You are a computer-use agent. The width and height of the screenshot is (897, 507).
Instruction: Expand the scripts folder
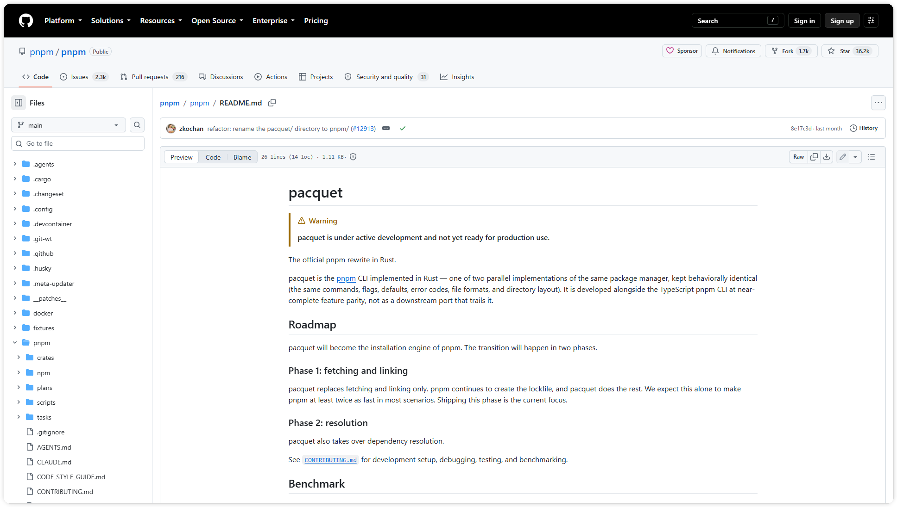tap(19, 402)
